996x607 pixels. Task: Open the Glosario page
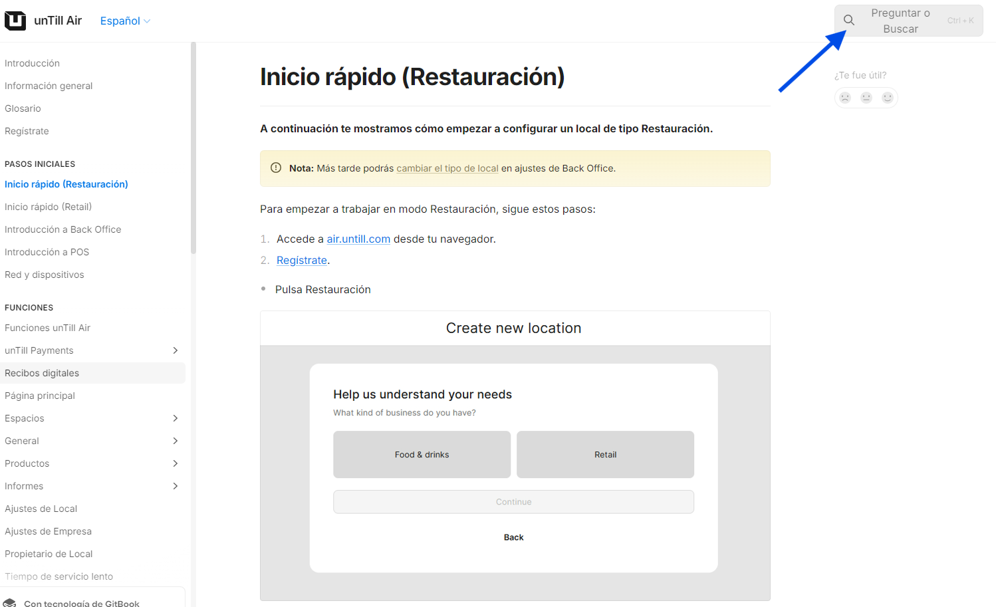click(23, 108)
